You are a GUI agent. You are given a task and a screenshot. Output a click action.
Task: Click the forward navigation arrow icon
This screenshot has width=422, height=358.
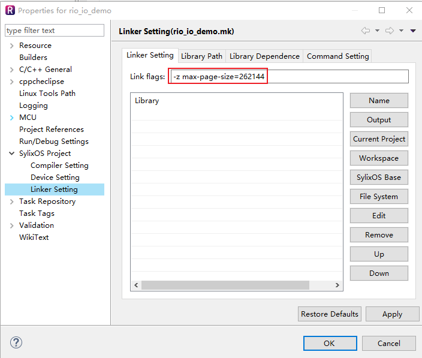click(390, 31)
